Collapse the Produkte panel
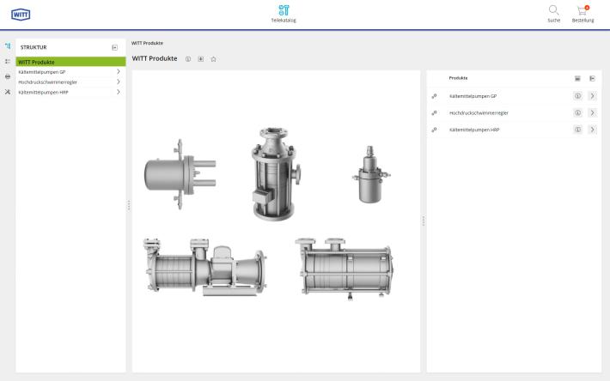The height and width of the screenshot is (381, 610). coord(592,78)
